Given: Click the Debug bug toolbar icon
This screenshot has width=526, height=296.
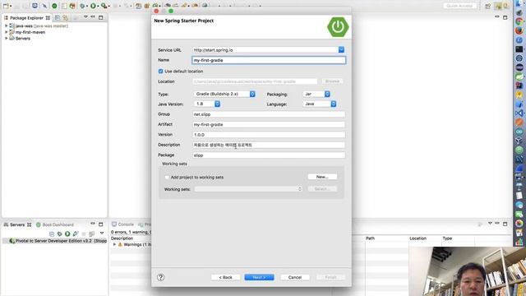Looking at the screenshot, I should point(82,6).
